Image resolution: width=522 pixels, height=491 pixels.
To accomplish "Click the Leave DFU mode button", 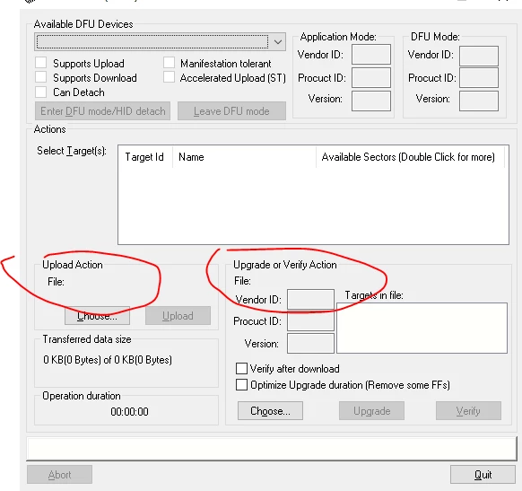I will [231, 111].
